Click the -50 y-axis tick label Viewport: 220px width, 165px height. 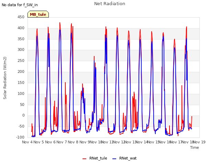pos(21,126)
